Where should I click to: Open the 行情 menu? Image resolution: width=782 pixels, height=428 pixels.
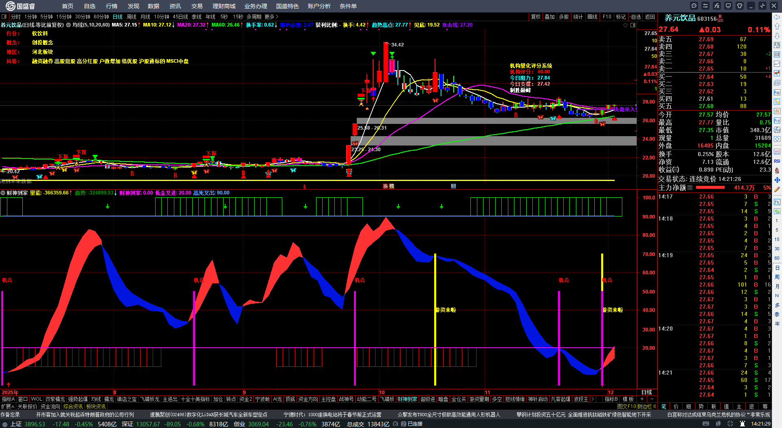point(112,6)
